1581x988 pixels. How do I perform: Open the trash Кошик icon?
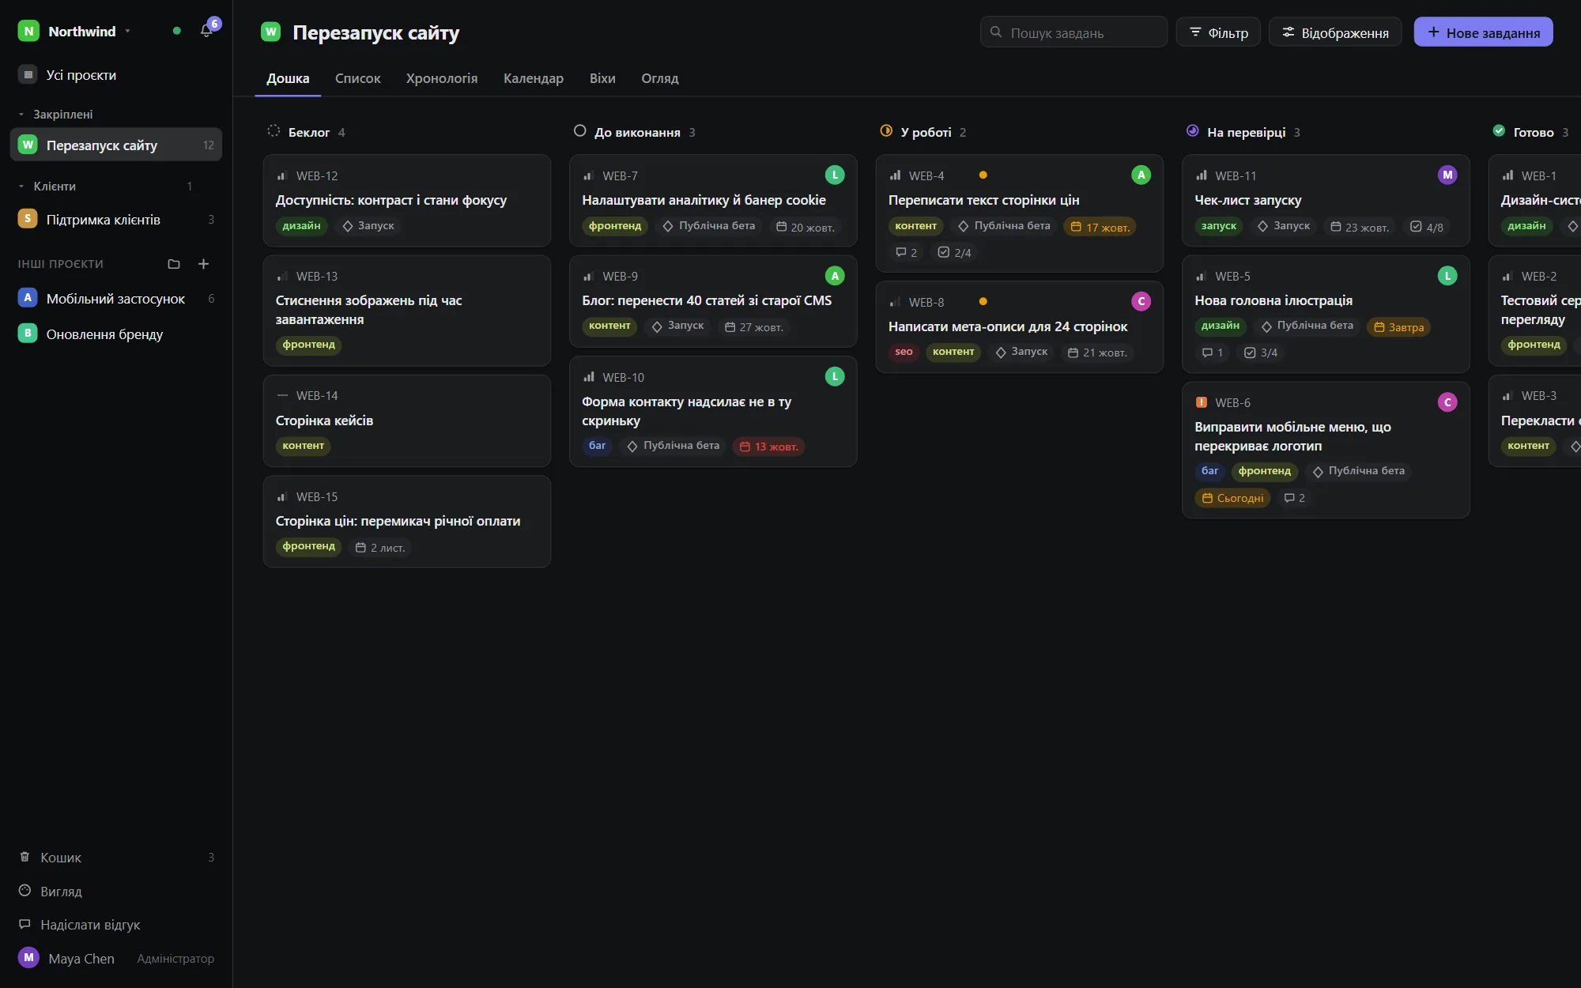coord(25,858)
